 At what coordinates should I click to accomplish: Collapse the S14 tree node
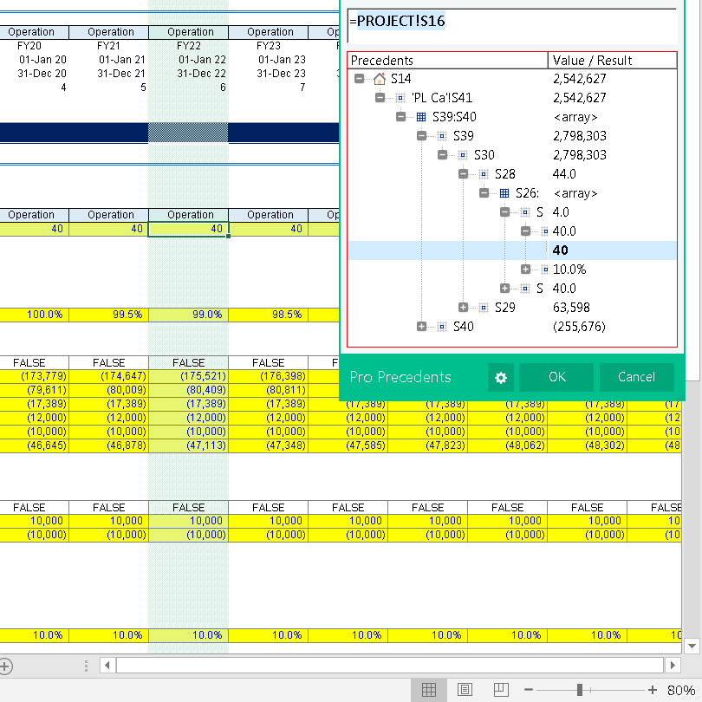coord(359,79)
